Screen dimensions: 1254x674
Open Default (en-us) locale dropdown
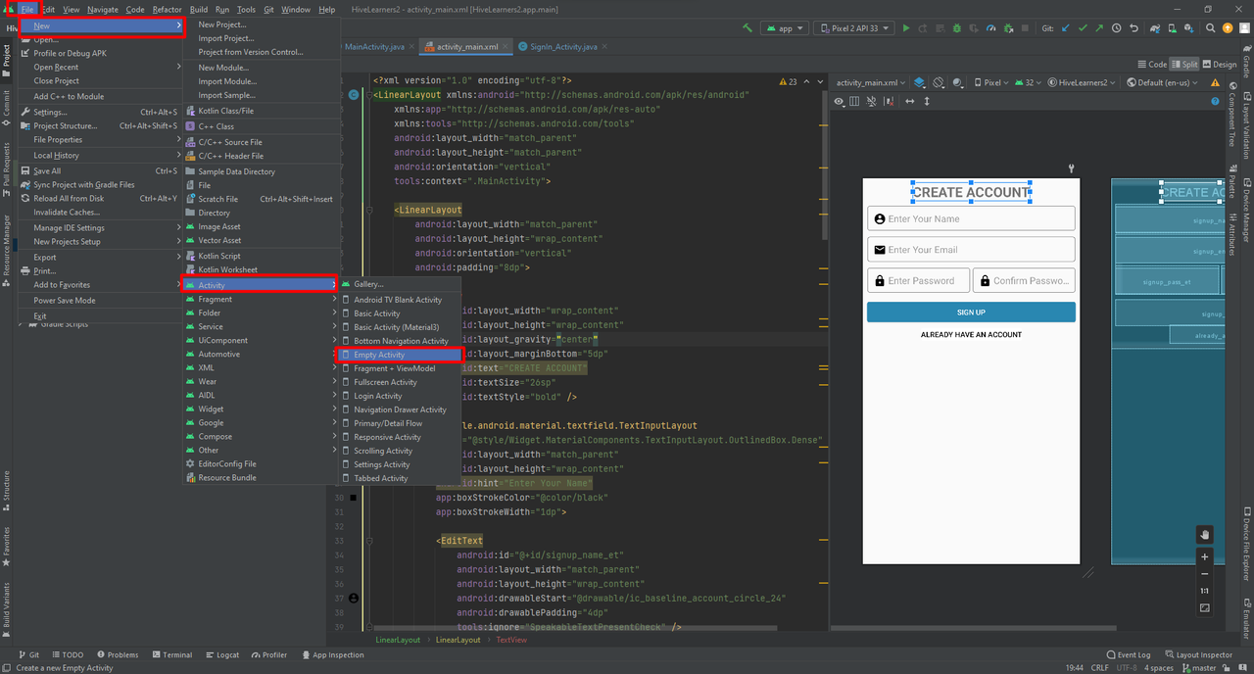(1162, 82)
